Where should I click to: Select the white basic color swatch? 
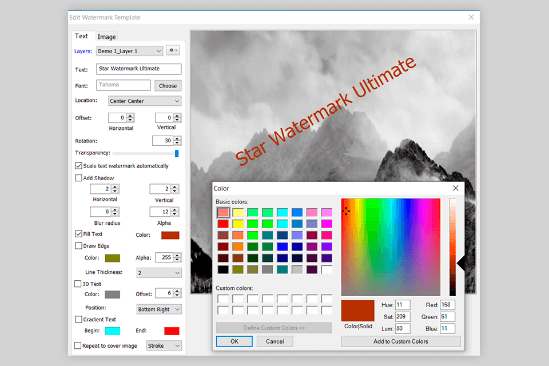tap(327, 269)
